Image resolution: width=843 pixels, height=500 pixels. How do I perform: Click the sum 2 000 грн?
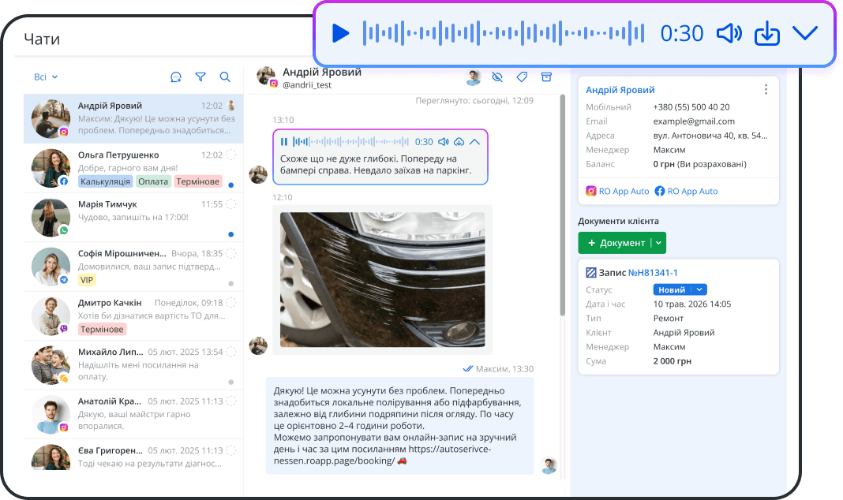point(672,361)
